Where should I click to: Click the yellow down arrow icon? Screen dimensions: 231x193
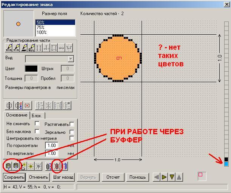pyautogui.click(x=172, y=177)
